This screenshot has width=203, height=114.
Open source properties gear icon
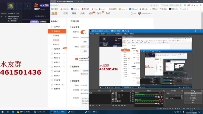[x=119, y=105]
